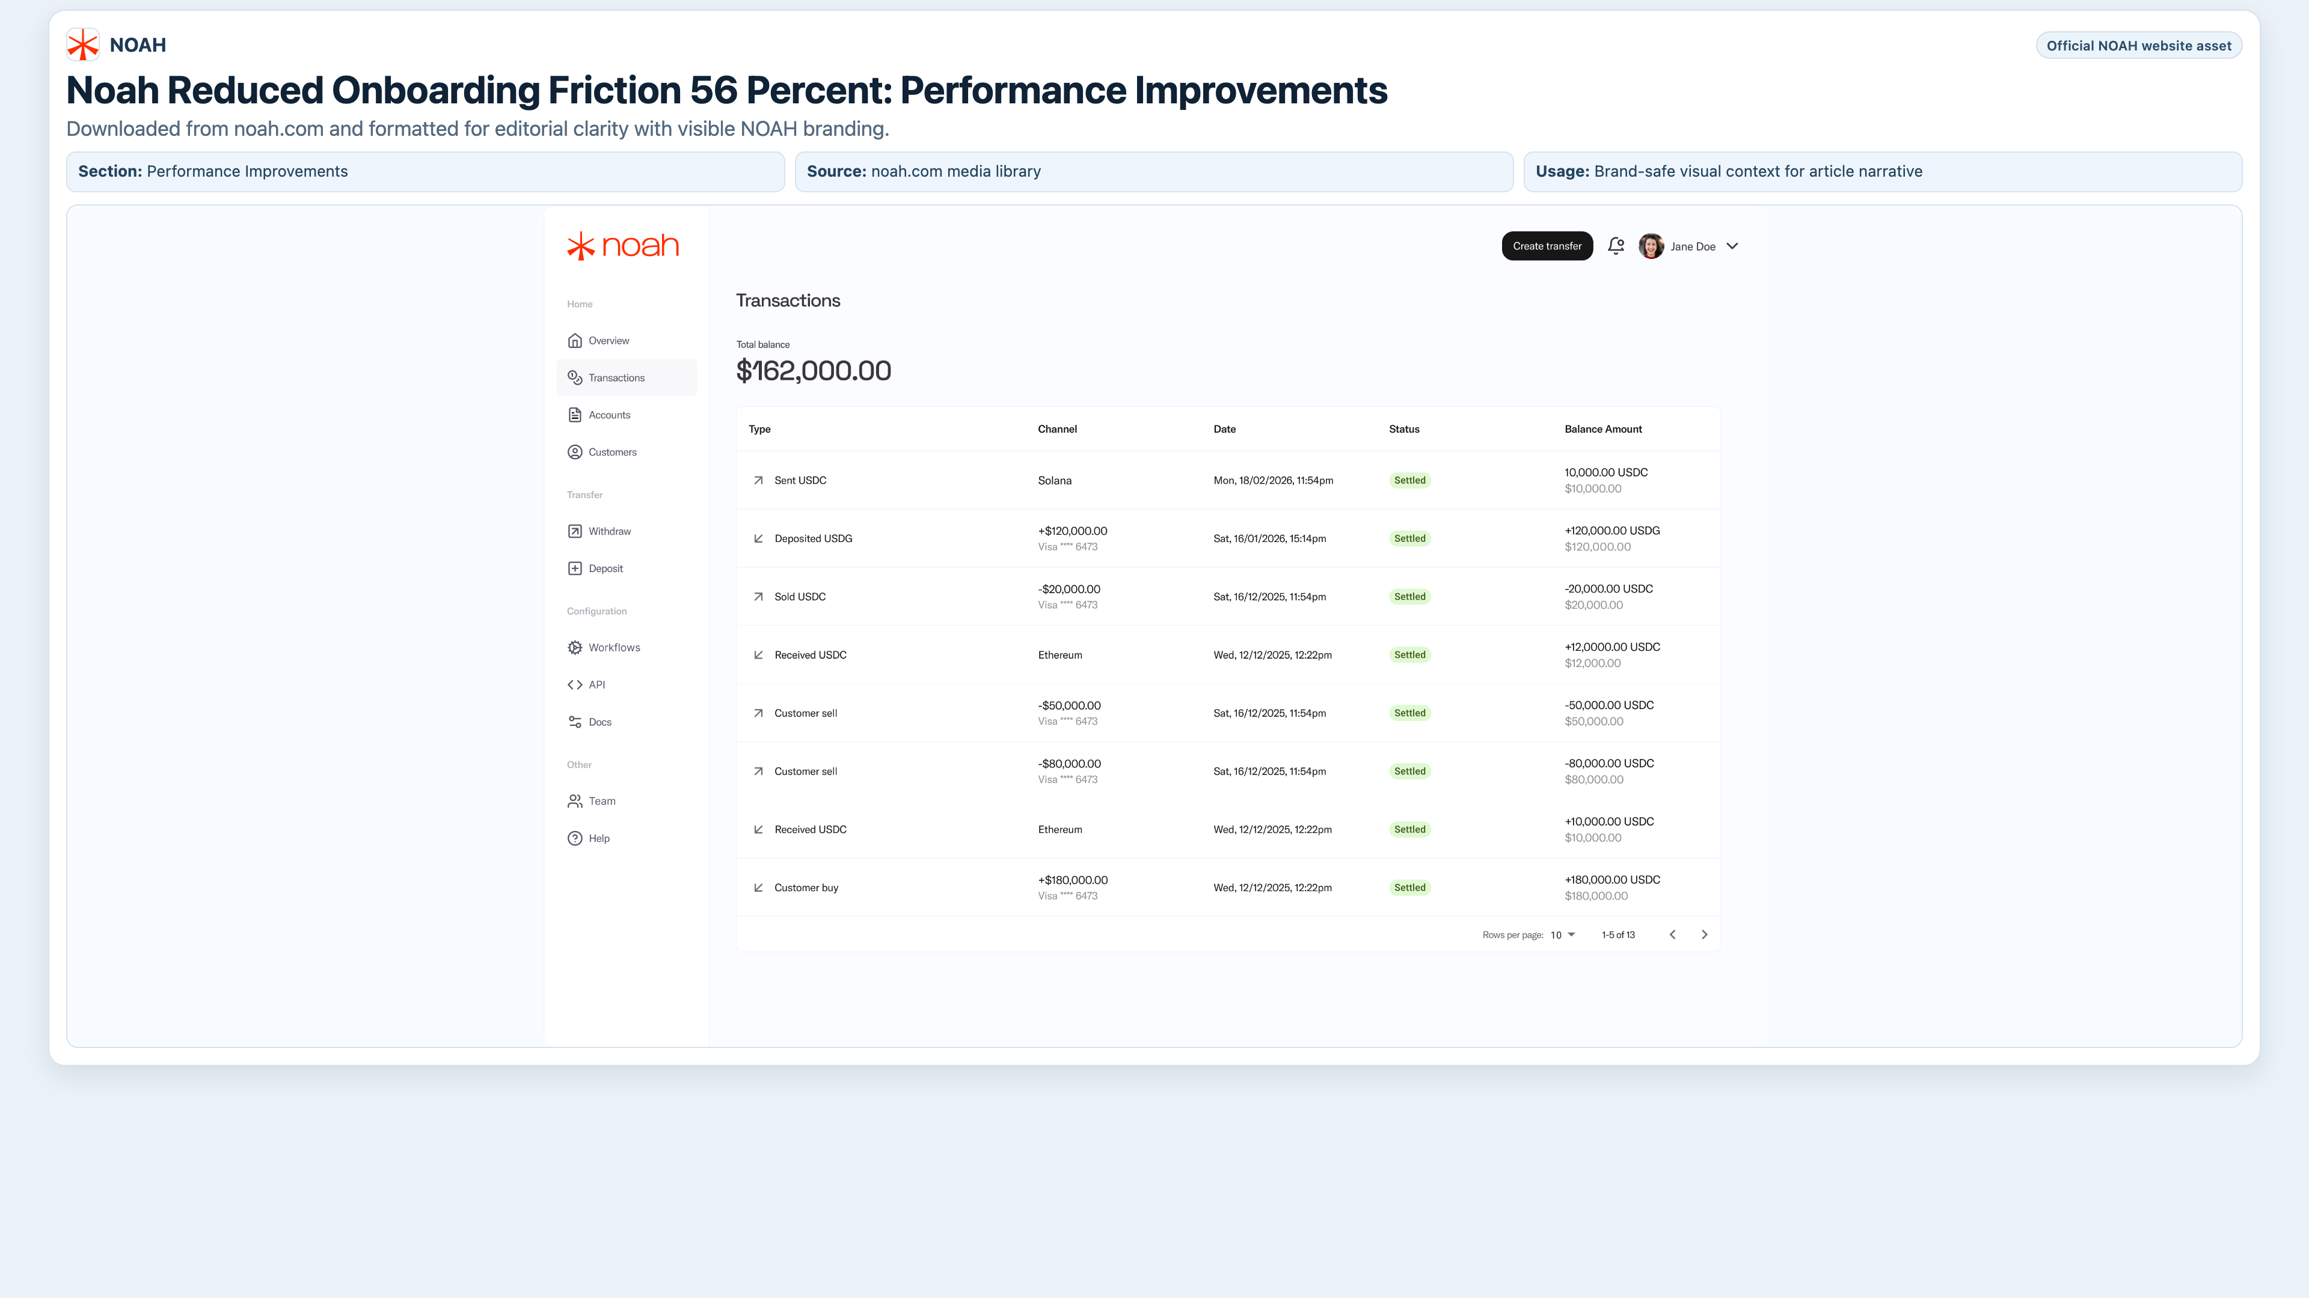Viewport: 2309px width, 1298px height.
Task: Click Jane Doe's profile avatar
Action: (x=1651, y=245)
